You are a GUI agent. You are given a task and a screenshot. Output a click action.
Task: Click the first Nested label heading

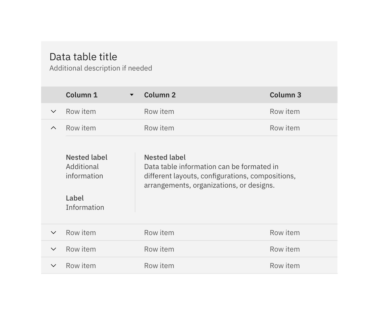pyautogui.click(x=86, y=157)
